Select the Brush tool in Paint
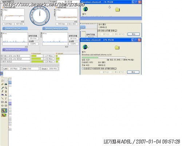 (6, 91)
